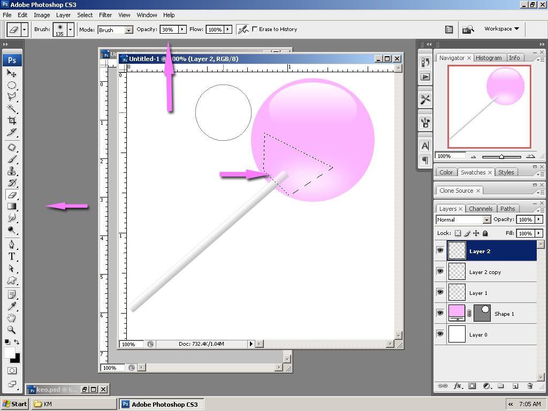Open the Windows Start menu
Viewport: 548px width, 411px height.
pyautogui.click(x=14, y=404)
